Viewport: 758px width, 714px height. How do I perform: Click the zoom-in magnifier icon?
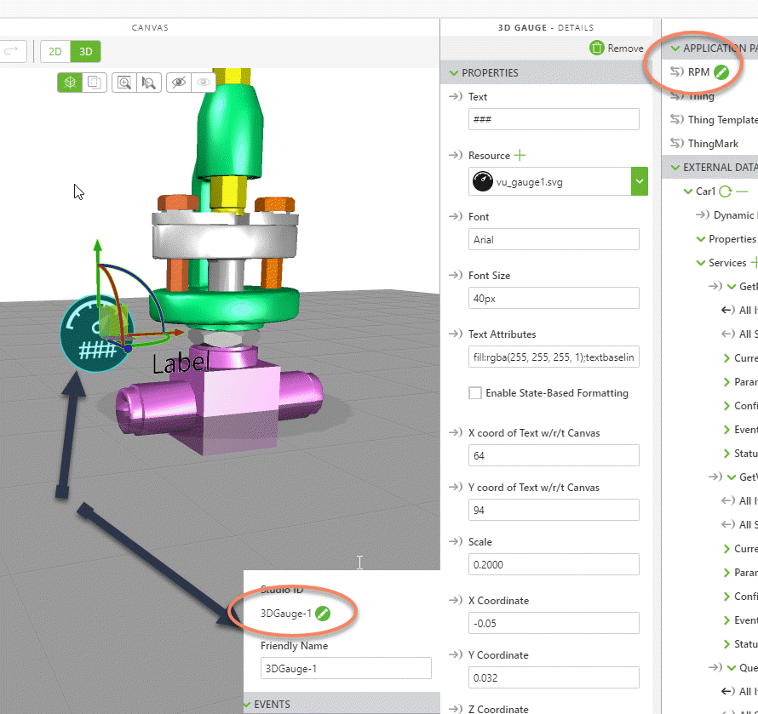point(125,83)
